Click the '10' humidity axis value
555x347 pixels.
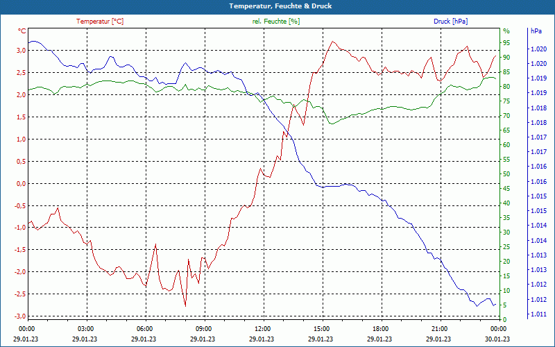click(x=506, y=291)
